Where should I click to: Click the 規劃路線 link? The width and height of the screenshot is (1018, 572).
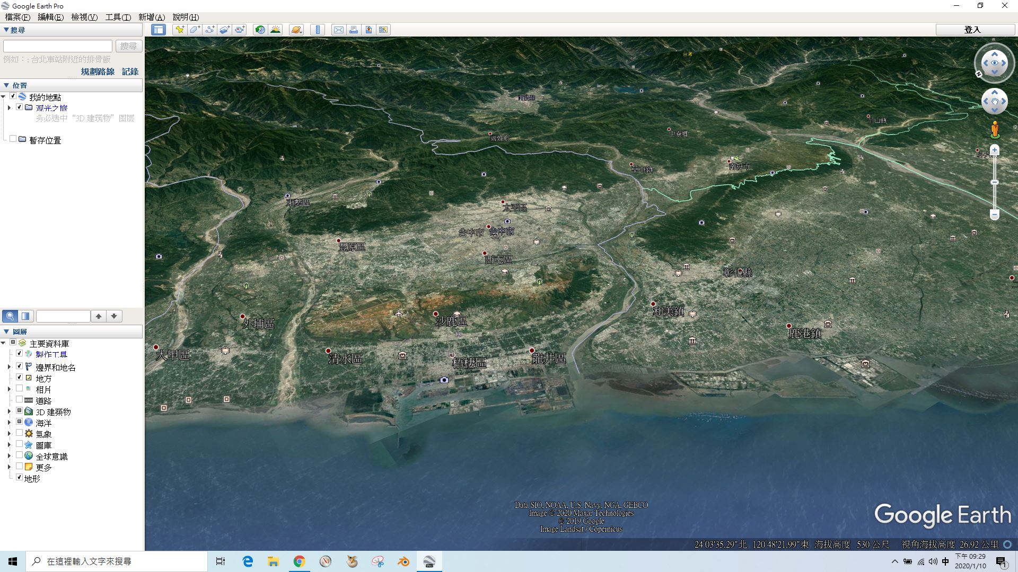click(98, 71)
